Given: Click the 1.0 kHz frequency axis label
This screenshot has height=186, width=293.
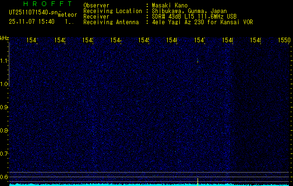Looking at the screenshot, I should (x=4, y=84).
